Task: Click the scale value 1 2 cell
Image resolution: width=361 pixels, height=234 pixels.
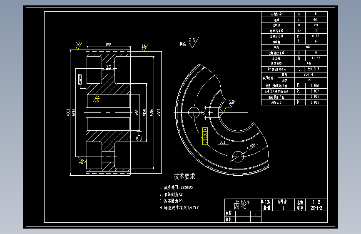Action: (316, 202)
